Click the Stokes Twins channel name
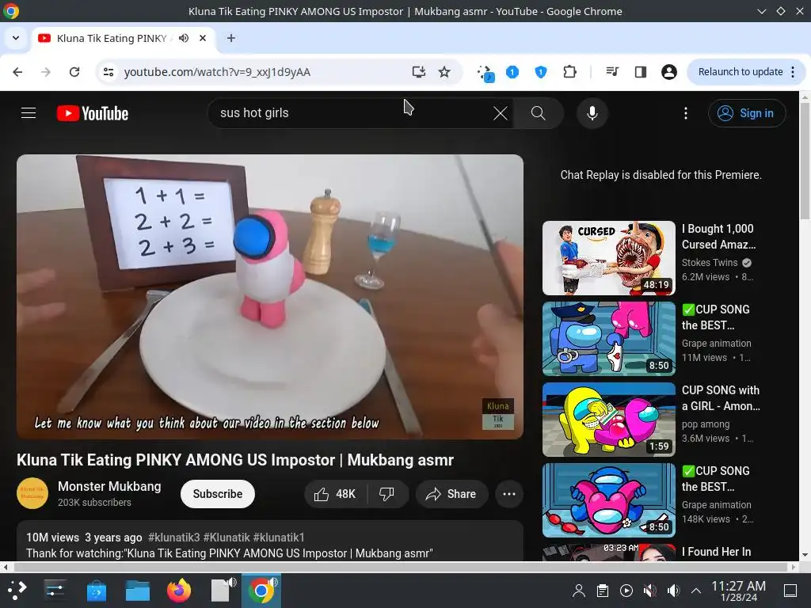 710,263
